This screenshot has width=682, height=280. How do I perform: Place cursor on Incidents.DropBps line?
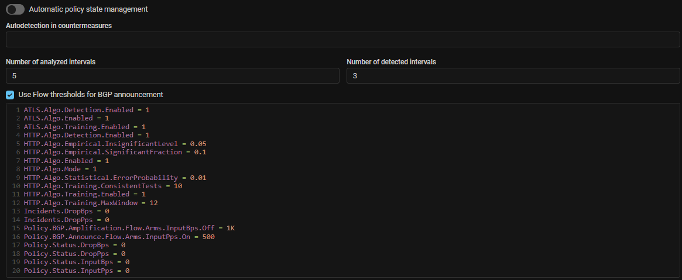(x=66, y=211)
